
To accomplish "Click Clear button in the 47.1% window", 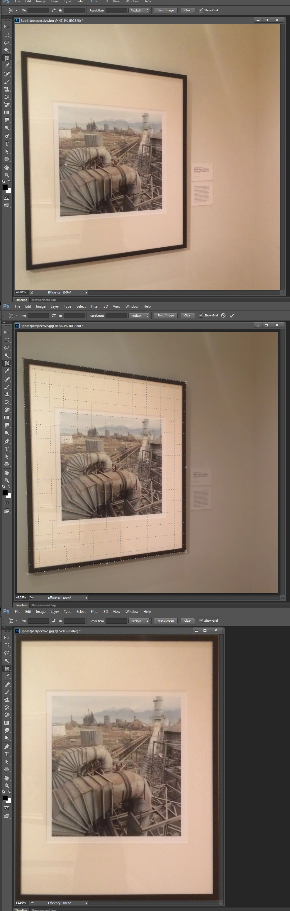I will (x=187, y=10).
